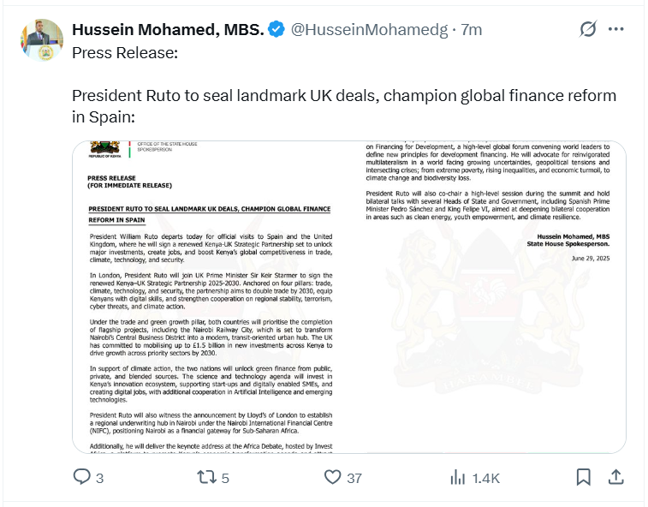Click the reply count number 3
The height and width of the screenshot is (507, 648).
tap(99, 478)
